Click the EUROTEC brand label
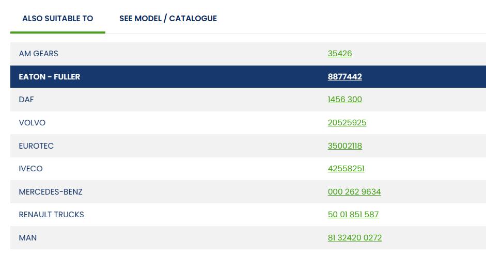The image size is (486, 258). click(36, 146)
